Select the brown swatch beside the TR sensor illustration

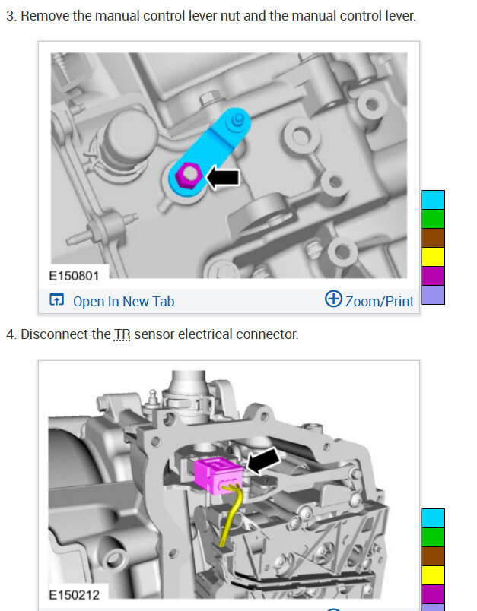click(433, 556)
